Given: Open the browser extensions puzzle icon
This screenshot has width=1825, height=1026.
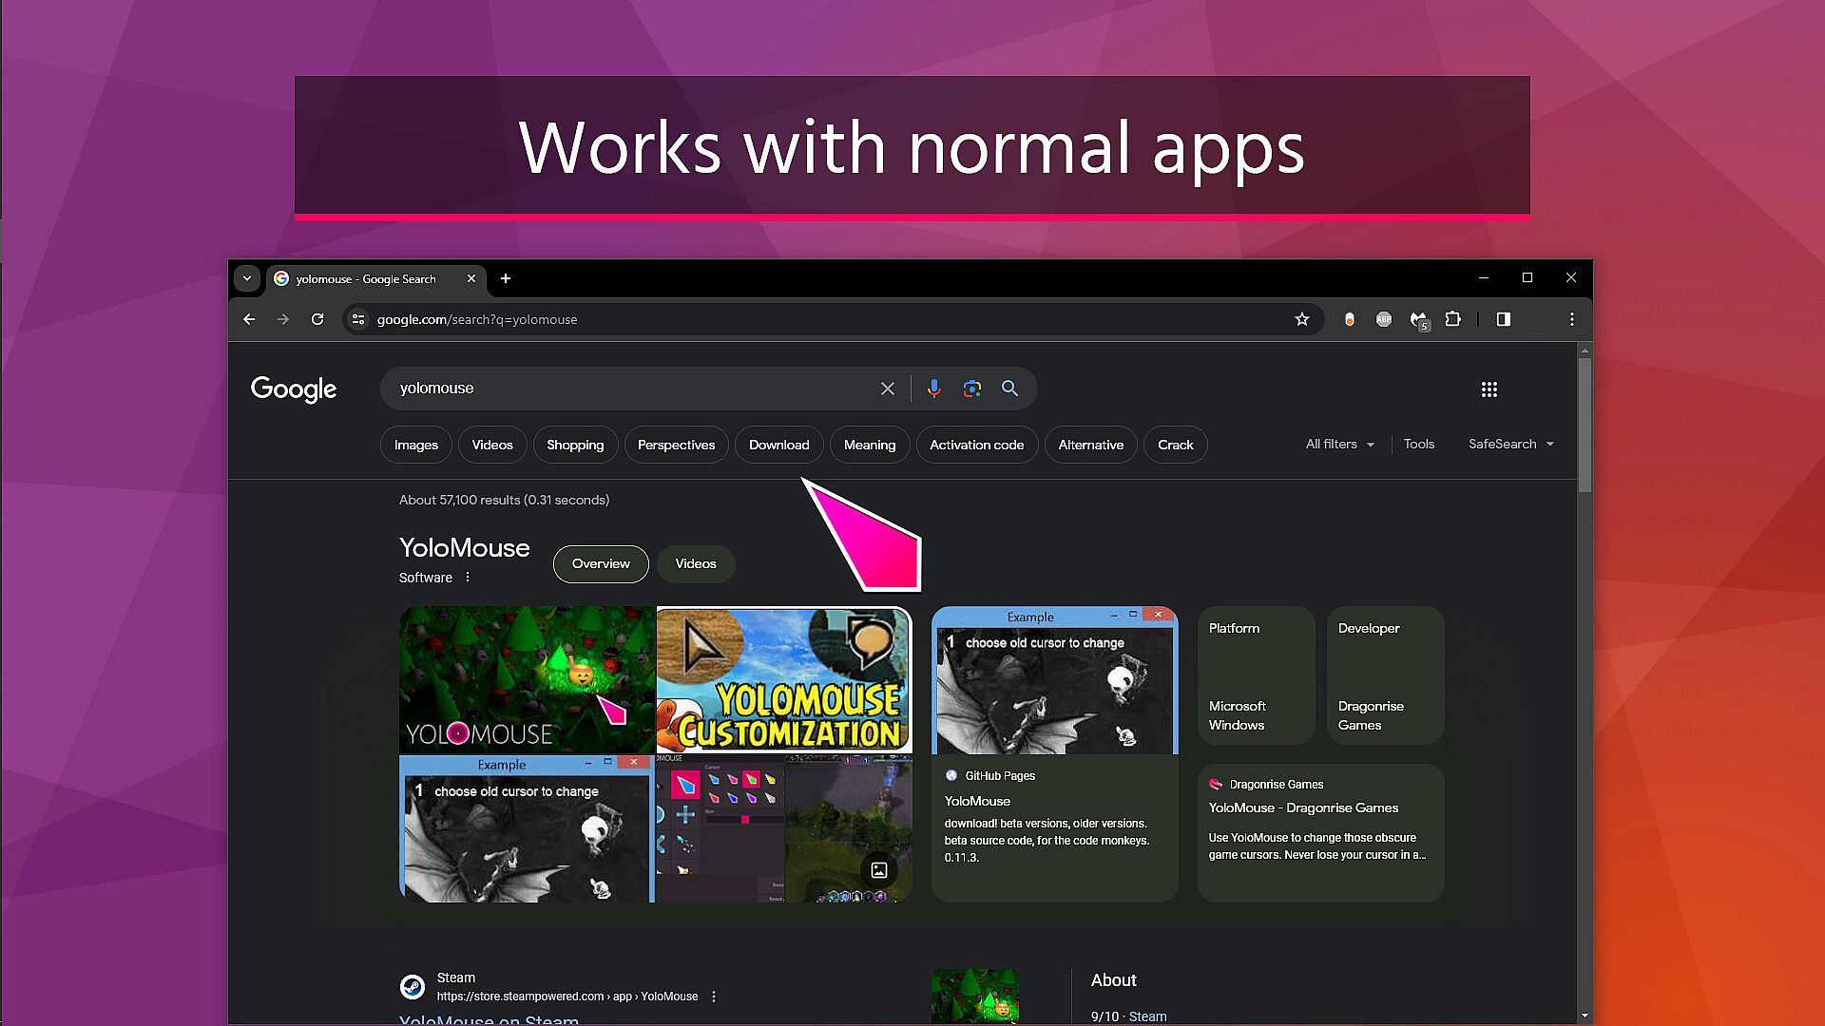Looking at the screenshot, I should (x=1452, y=319).
